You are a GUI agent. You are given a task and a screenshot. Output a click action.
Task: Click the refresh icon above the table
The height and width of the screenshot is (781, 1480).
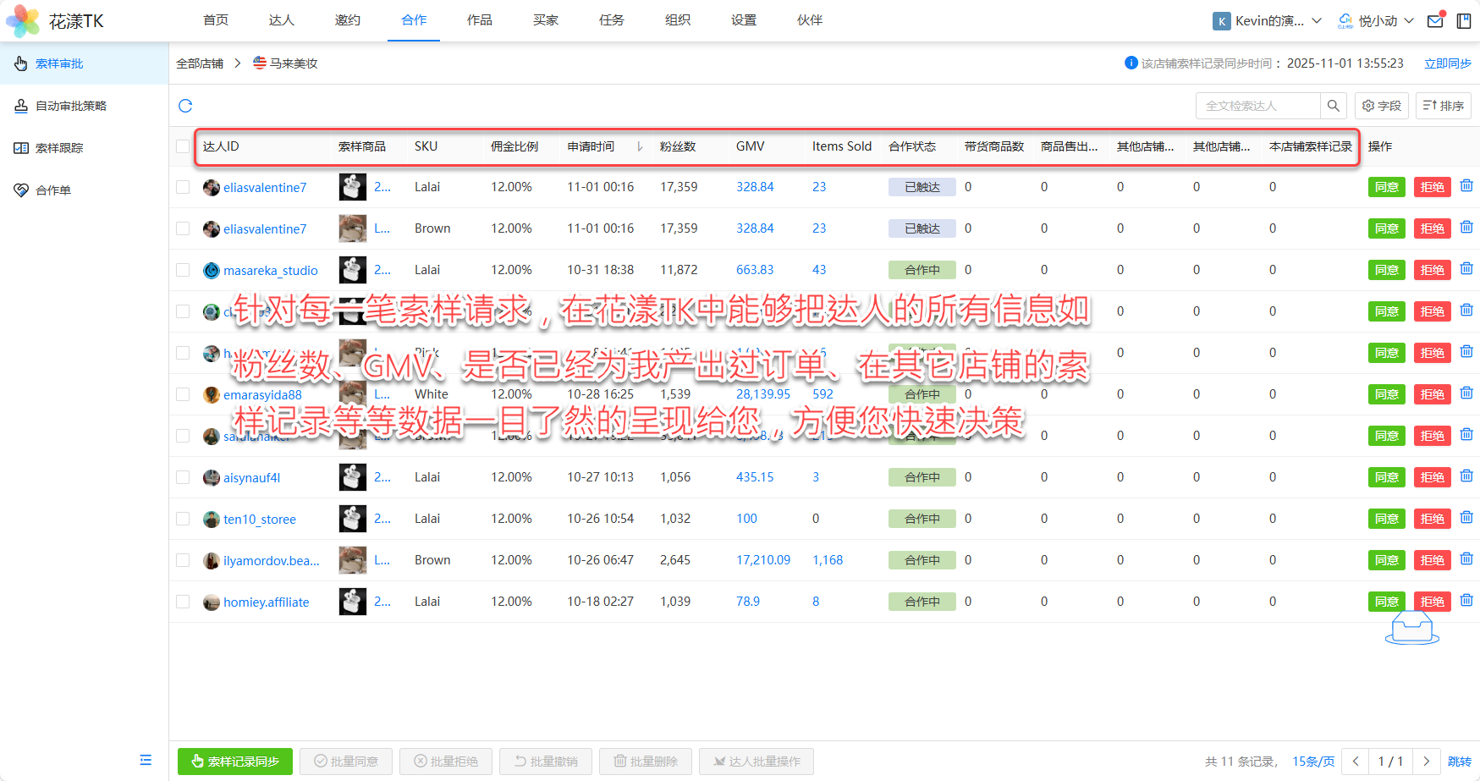(x=185, y=106)
